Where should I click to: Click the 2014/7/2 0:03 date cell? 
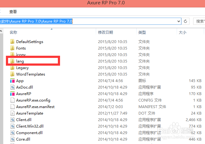pyautogui.click(x=110, y=107)
